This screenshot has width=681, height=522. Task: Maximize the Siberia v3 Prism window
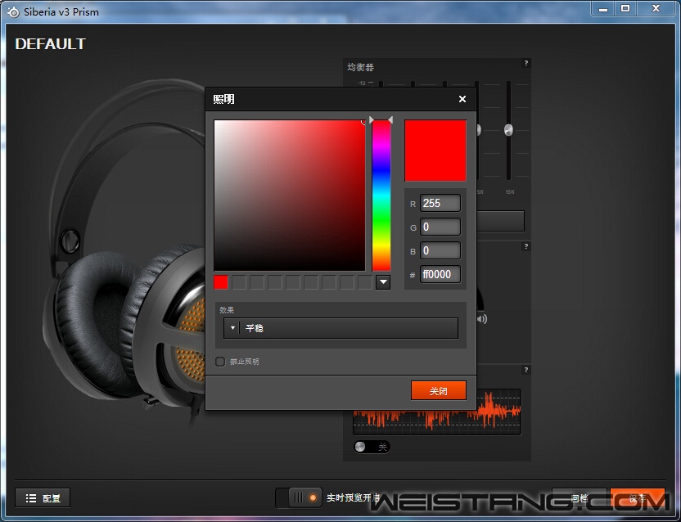click(625, 8)
